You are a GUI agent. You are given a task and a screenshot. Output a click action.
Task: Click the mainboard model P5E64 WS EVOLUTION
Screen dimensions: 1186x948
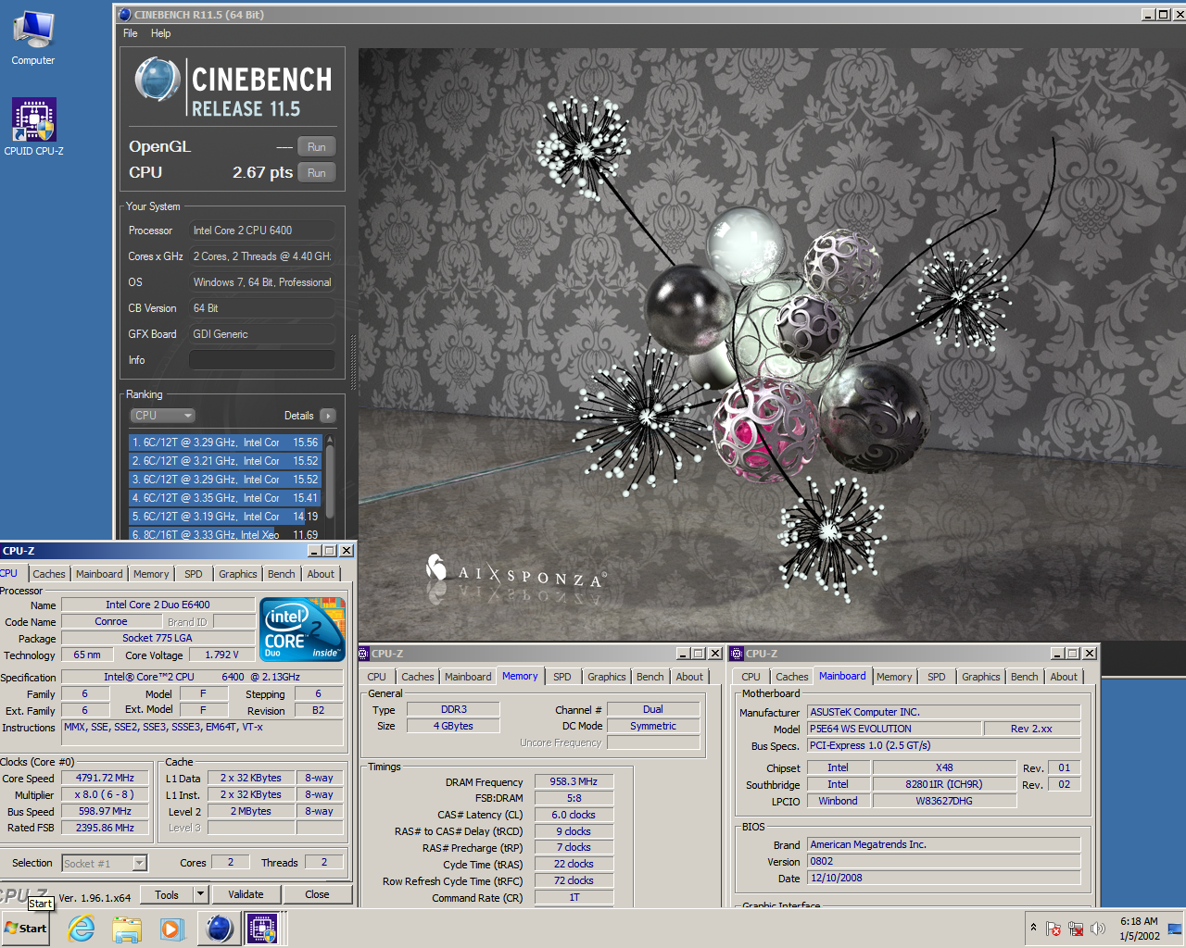pos(893,729)
